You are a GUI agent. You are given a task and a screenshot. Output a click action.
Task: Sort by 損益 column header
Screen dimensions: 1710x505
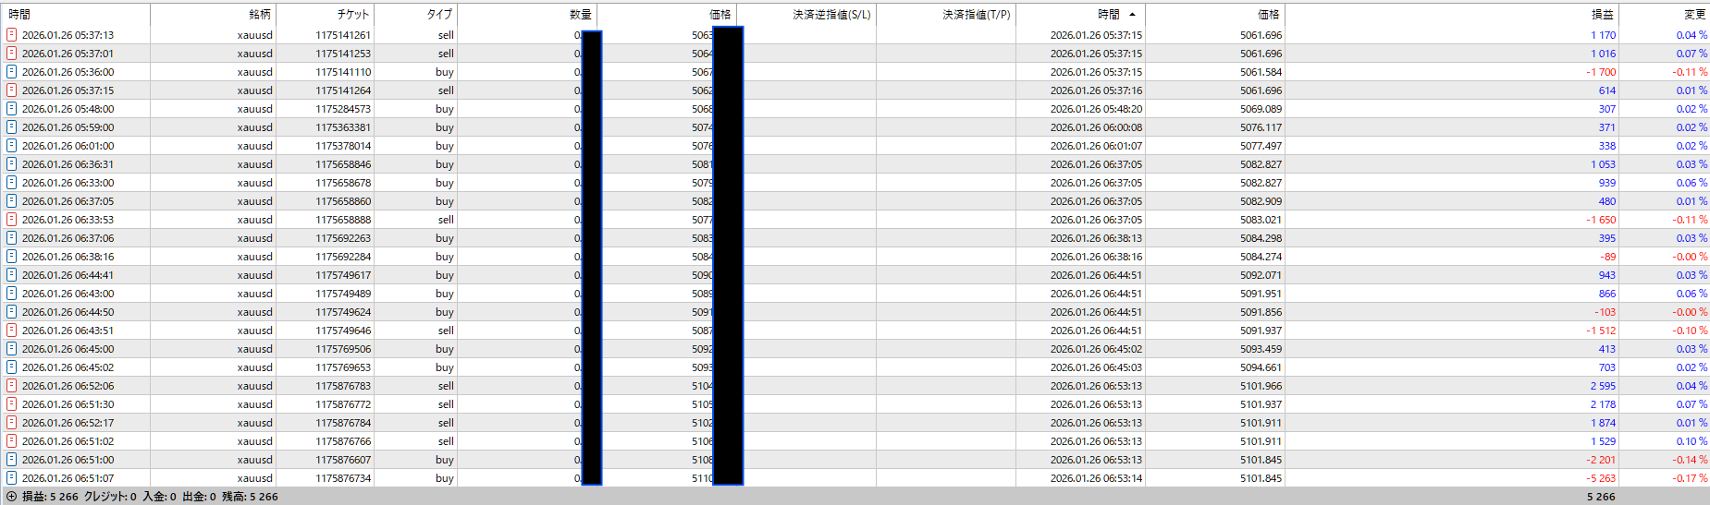(1603, 14)
